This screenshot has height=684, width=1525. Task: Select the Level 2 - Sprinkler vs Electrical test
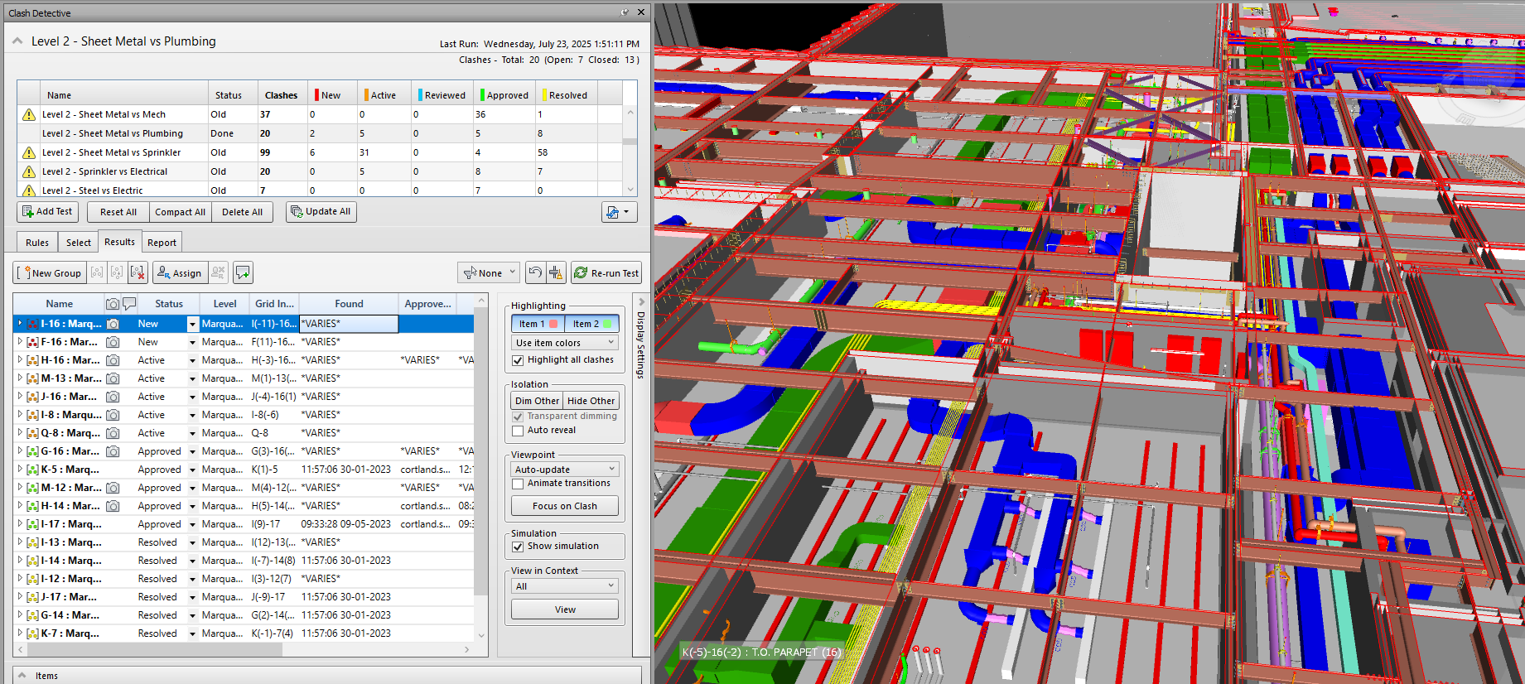[104, 171]
